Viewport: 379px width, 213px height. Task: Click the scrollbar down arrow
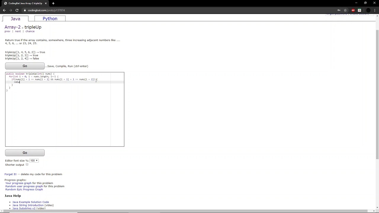tap(377, 208)
